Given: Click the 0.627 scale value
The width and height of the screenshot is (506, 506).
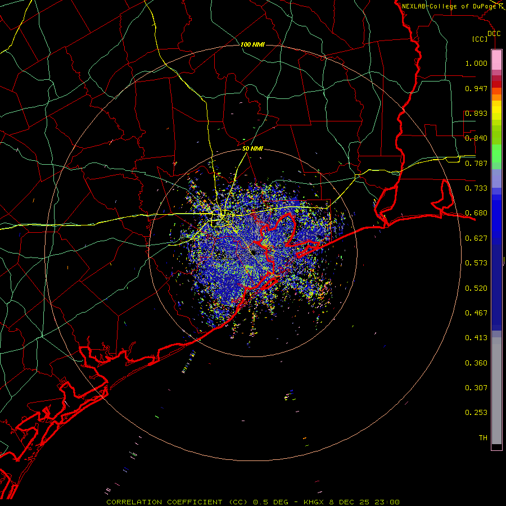Looking at the screenshot, I should [476, 238].
